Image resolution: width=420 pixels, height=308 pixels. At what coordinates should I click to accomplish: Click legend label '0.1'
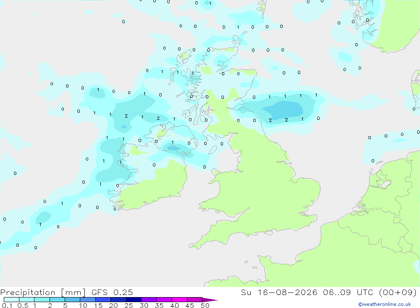point(7,305)
